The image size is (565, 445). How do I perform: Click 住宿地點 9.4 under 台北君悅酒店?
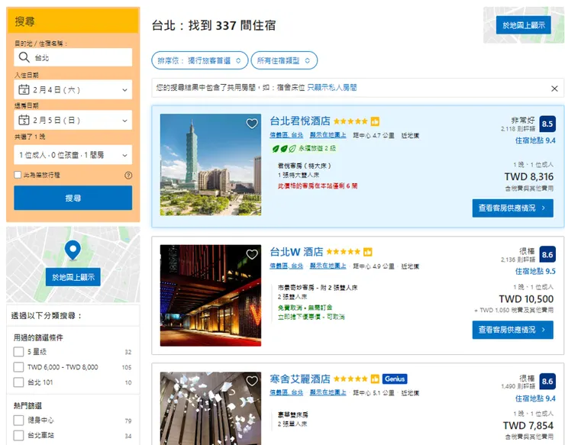tap(535, 140)
